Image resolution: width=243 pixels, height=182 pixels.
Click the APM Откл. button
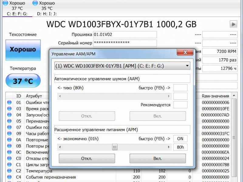[87, 158]
